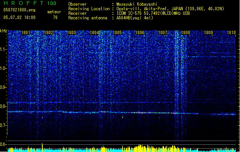Screen dimensions: 240x152
Task: Click the Receiving Location label
Action: click(89, 9)
